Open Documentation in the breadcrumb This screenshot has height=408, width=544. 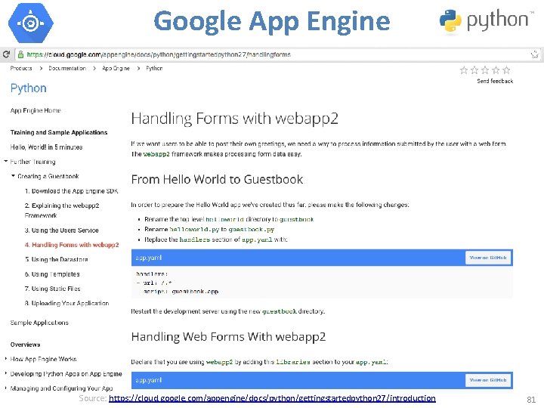tap(68, 68)
